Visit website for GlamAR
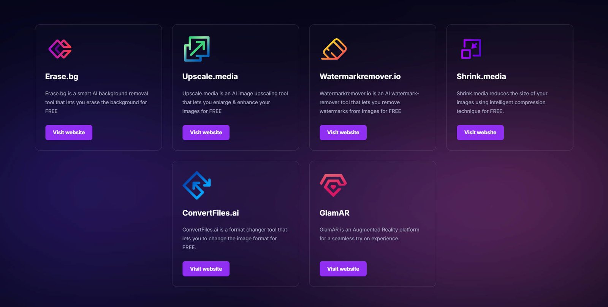The image size is (608, 307). point(343,269)
